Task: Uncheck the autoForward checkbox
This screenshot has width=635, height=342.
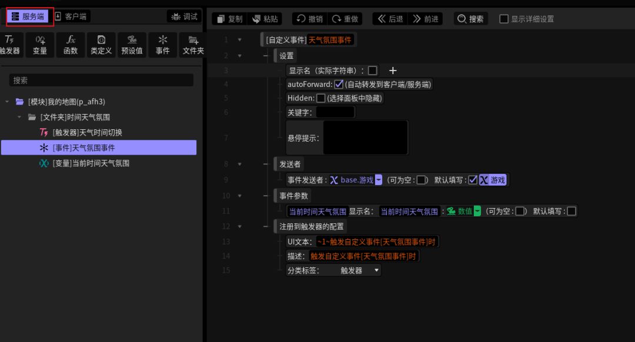Action: (339, 84)
